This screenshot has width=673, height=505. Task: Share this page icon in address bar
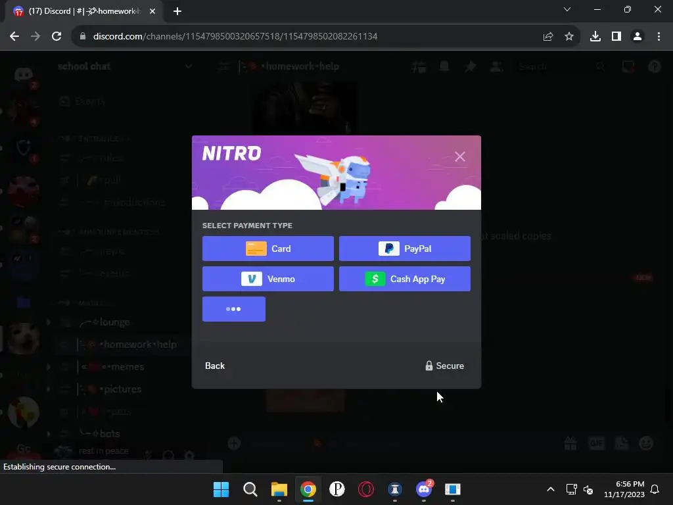[x=548, y=37]
